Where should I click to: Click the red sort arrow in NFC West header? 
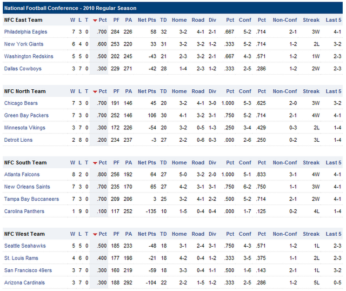(x=95, y=234)
